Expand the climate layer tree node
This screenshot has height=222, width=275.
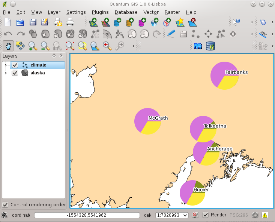(6, 65)
